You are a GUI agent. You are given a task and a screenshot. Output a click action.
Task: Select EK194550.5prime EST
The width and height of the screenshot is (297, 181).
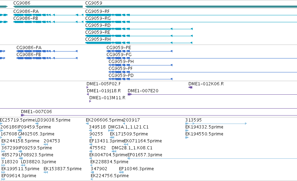[x=204, y=134]
